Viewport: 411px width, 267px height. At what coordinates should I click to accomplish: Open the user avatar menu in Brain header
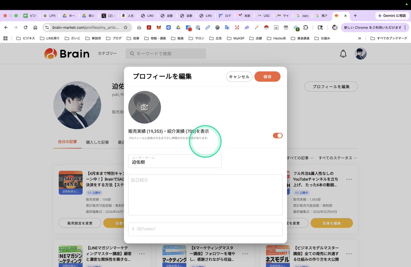coord(361,54)
